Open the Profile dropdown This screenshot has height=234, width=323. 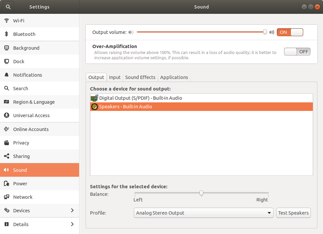(203, 213)
